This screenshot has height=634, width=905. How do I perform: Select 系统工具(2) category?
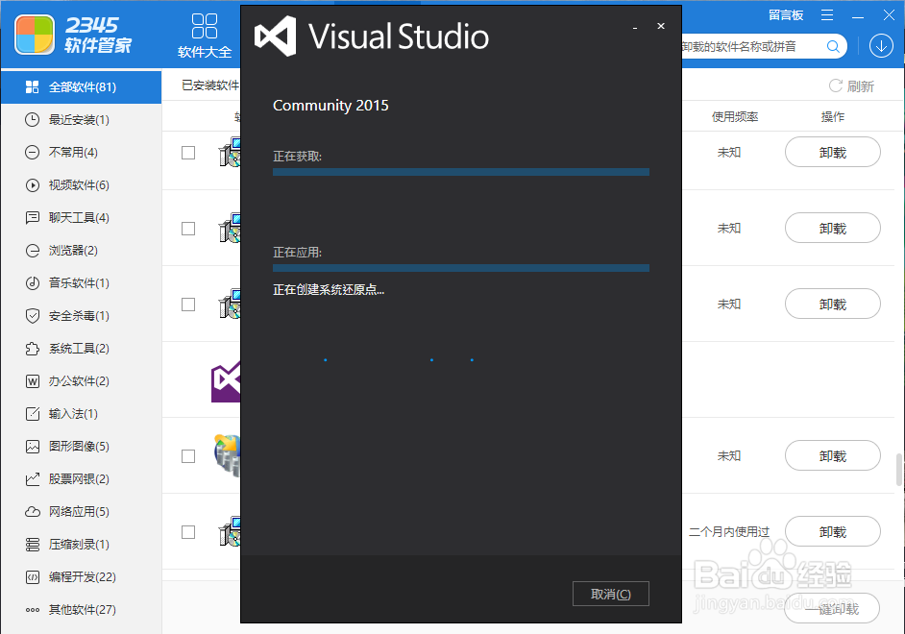tap(81, 349)
